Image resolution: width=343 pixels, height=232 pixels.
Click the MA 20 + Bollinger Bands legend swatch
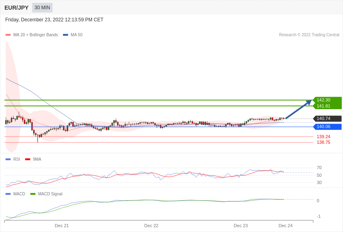click(x=8, y=35)
